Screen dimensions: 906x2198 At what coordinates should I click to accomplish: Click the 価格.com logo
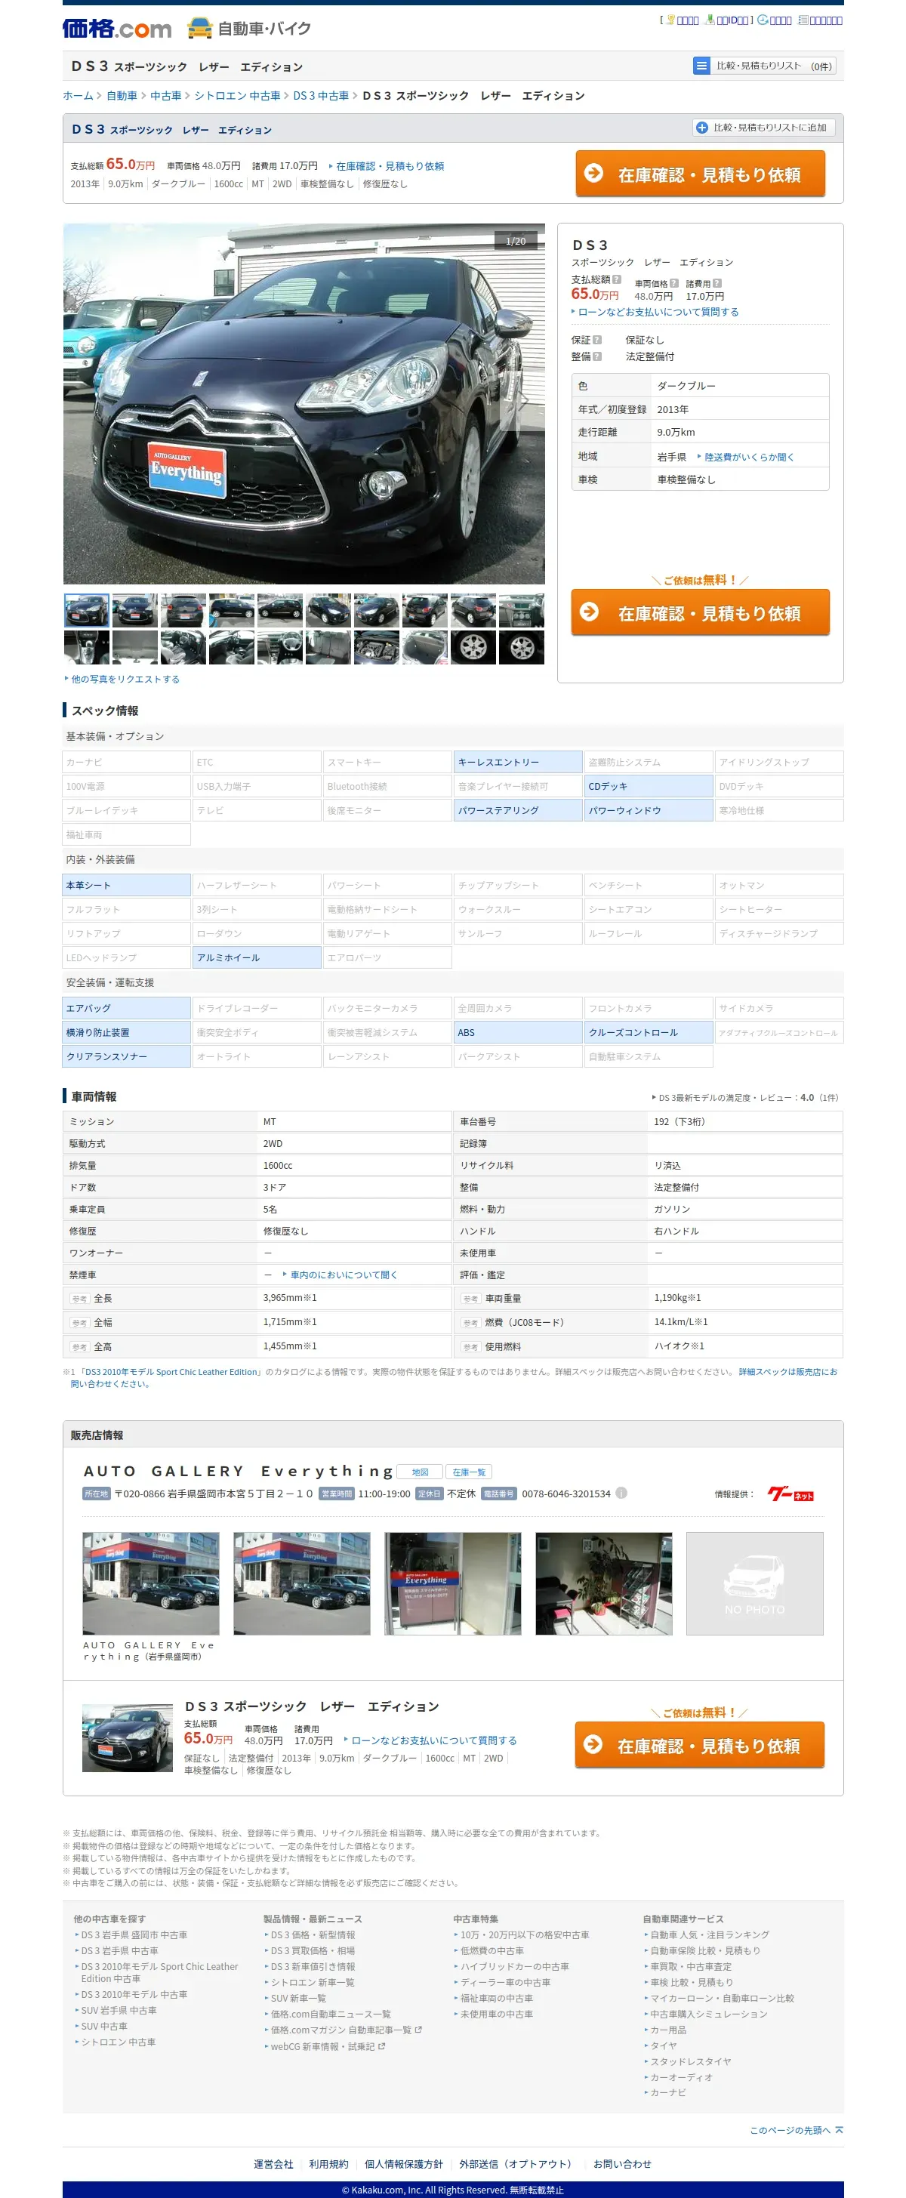tap(117, 29)
